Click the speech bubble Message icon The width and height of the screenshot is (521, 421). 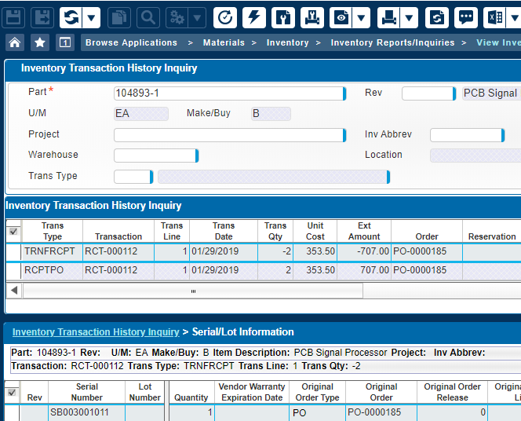466,17
